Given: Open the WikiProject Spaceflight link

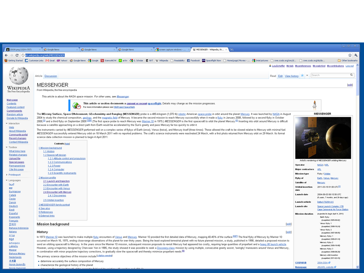Looking at the screenshot, I should click(x=124, y=107).
